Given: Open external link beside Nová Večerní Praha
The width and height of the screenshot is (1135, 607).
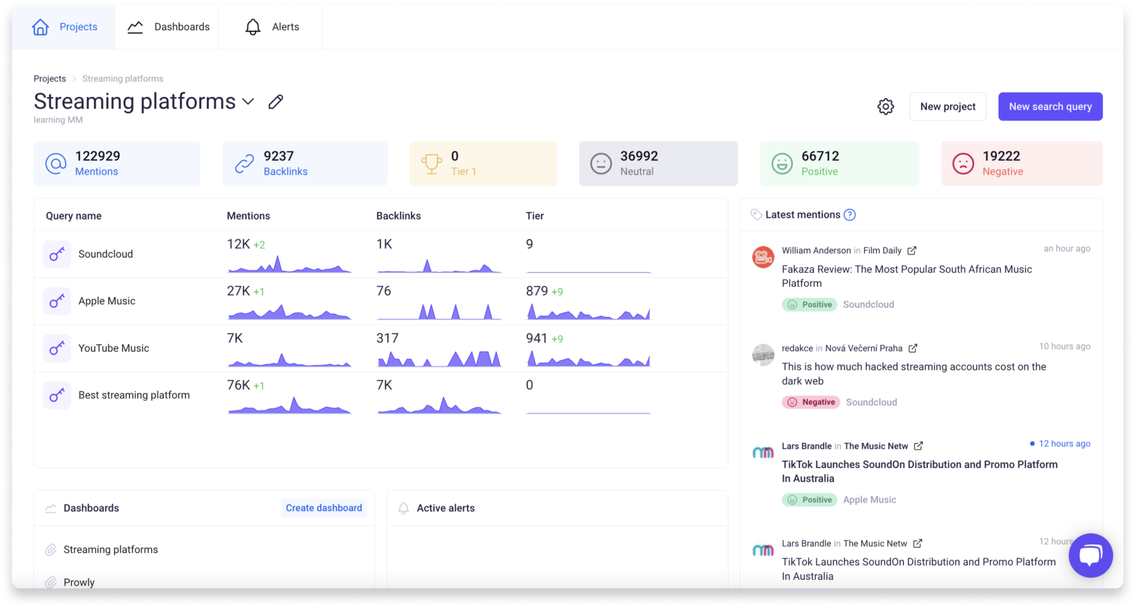Looking at the screenshot, I should coord(913,348).
